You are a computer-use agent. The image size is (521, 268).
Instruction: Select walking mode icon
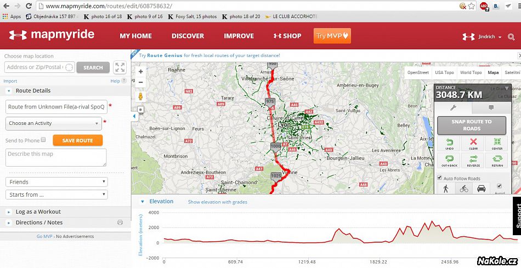pyautogui.click(x=445, y=189)
